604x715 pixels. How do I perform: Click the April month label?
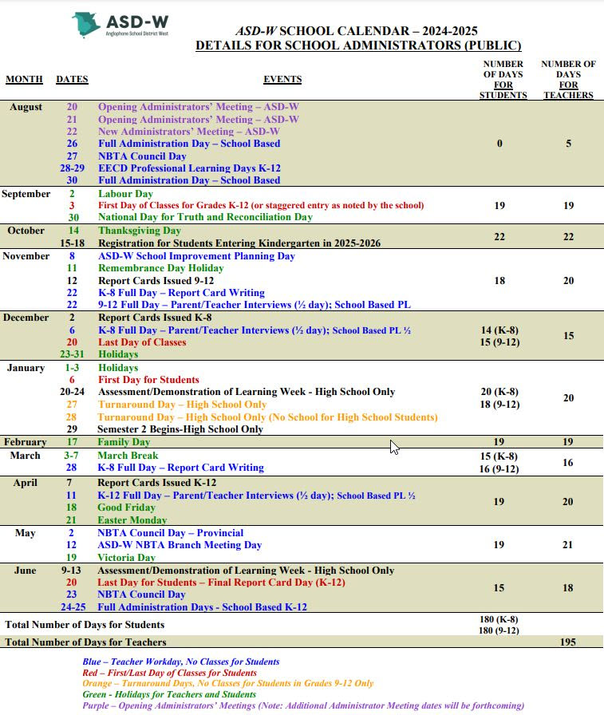(25, 483)
